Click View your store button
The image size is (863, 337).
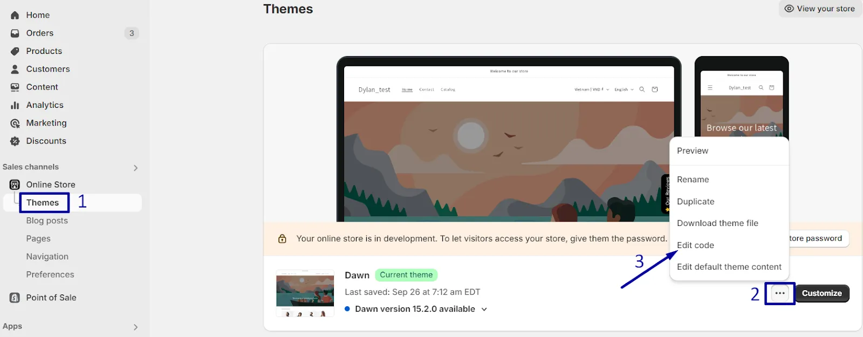point(820,9)
